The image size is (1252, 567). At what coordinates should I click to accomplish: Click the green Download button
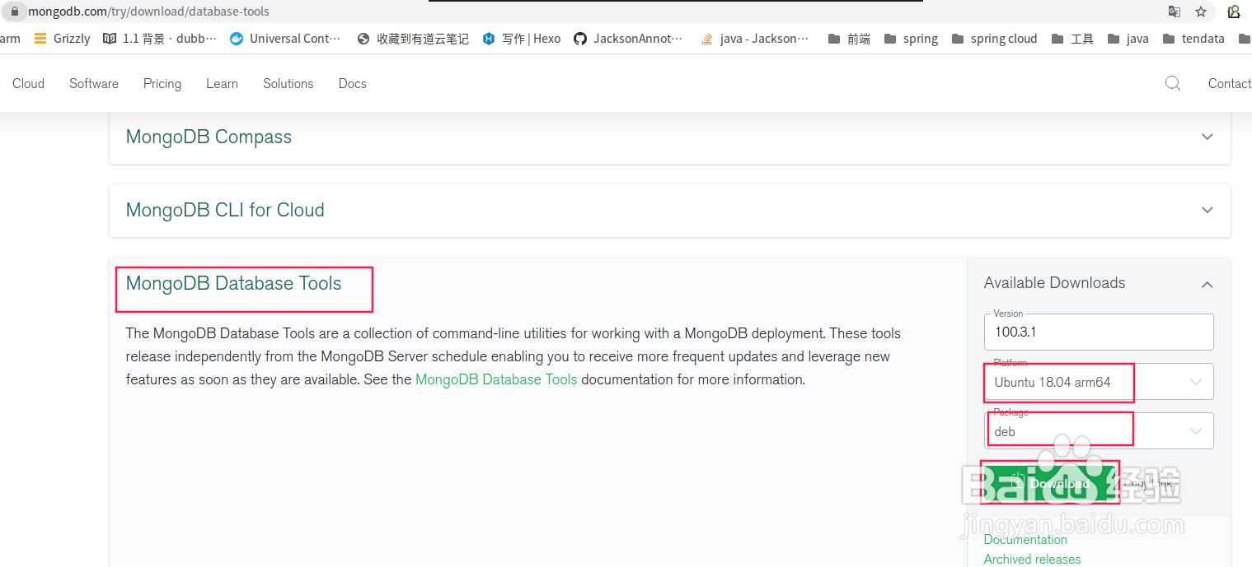coord(1048,483)
